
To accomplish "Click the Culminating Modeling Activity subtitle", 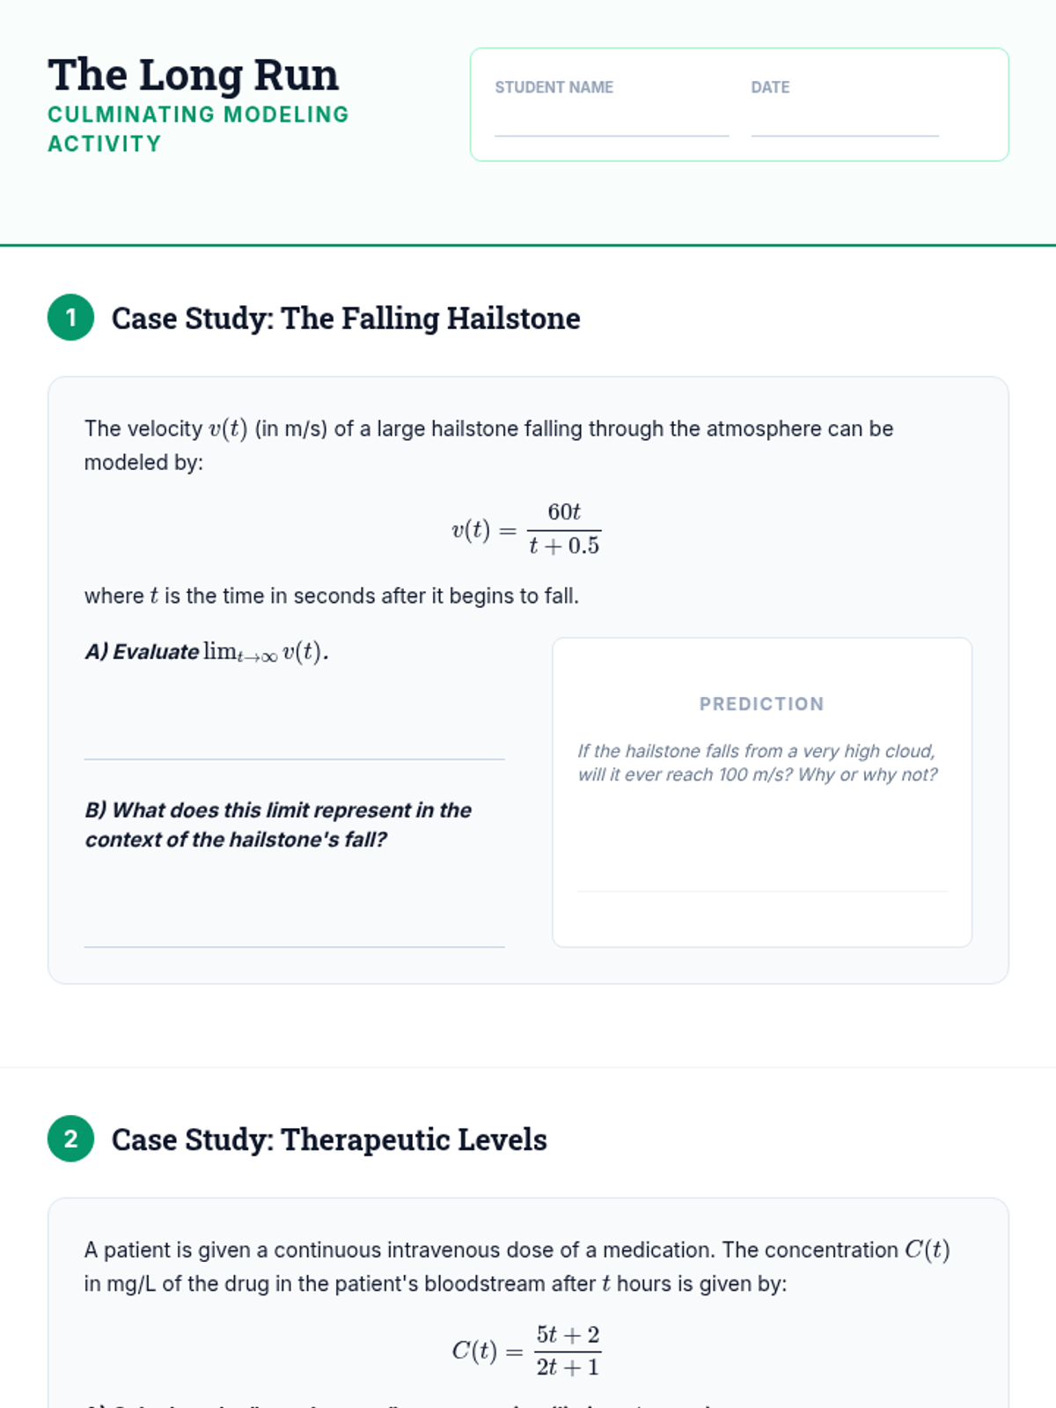I will click(198, 128).
